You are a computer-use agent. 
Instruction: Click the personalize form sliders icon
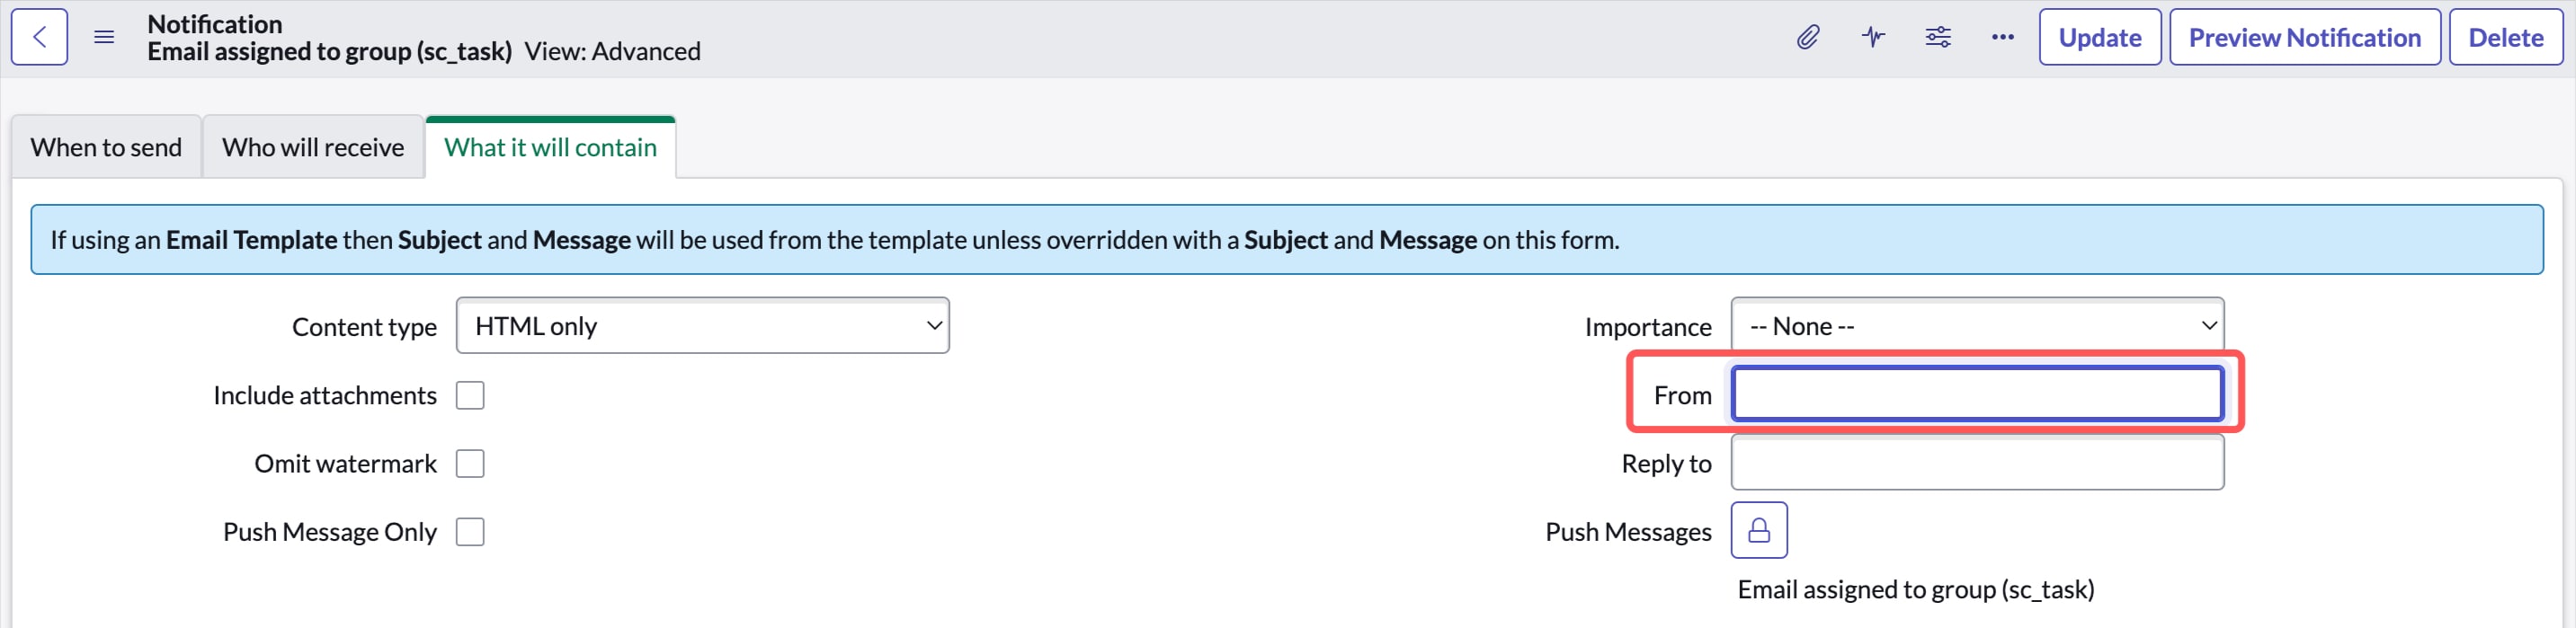point(1938,37)
